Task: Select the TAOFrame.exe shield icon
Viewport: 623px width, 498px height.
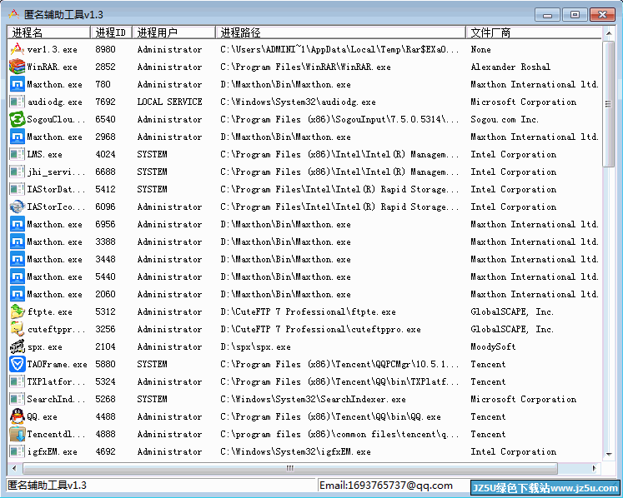Action: click(x=17, y=364)
